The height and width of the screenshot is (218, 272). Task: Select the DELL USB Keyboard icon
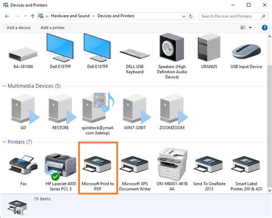[135, 53]
